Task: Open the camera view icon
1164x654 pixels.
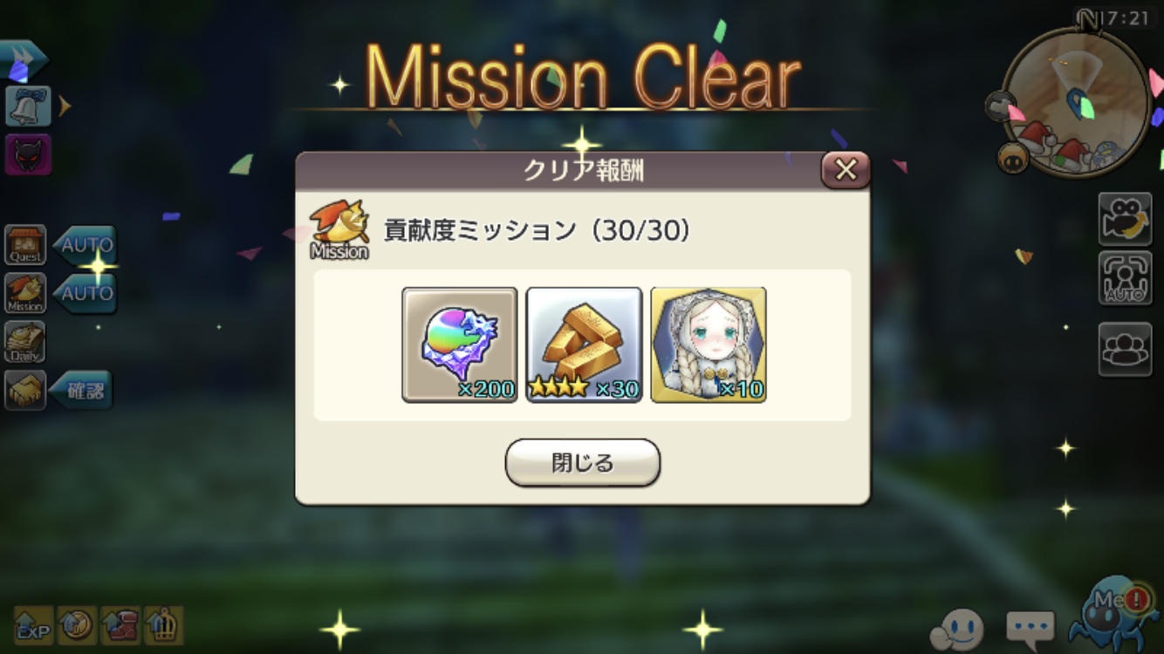Action: pos(1125,219)
